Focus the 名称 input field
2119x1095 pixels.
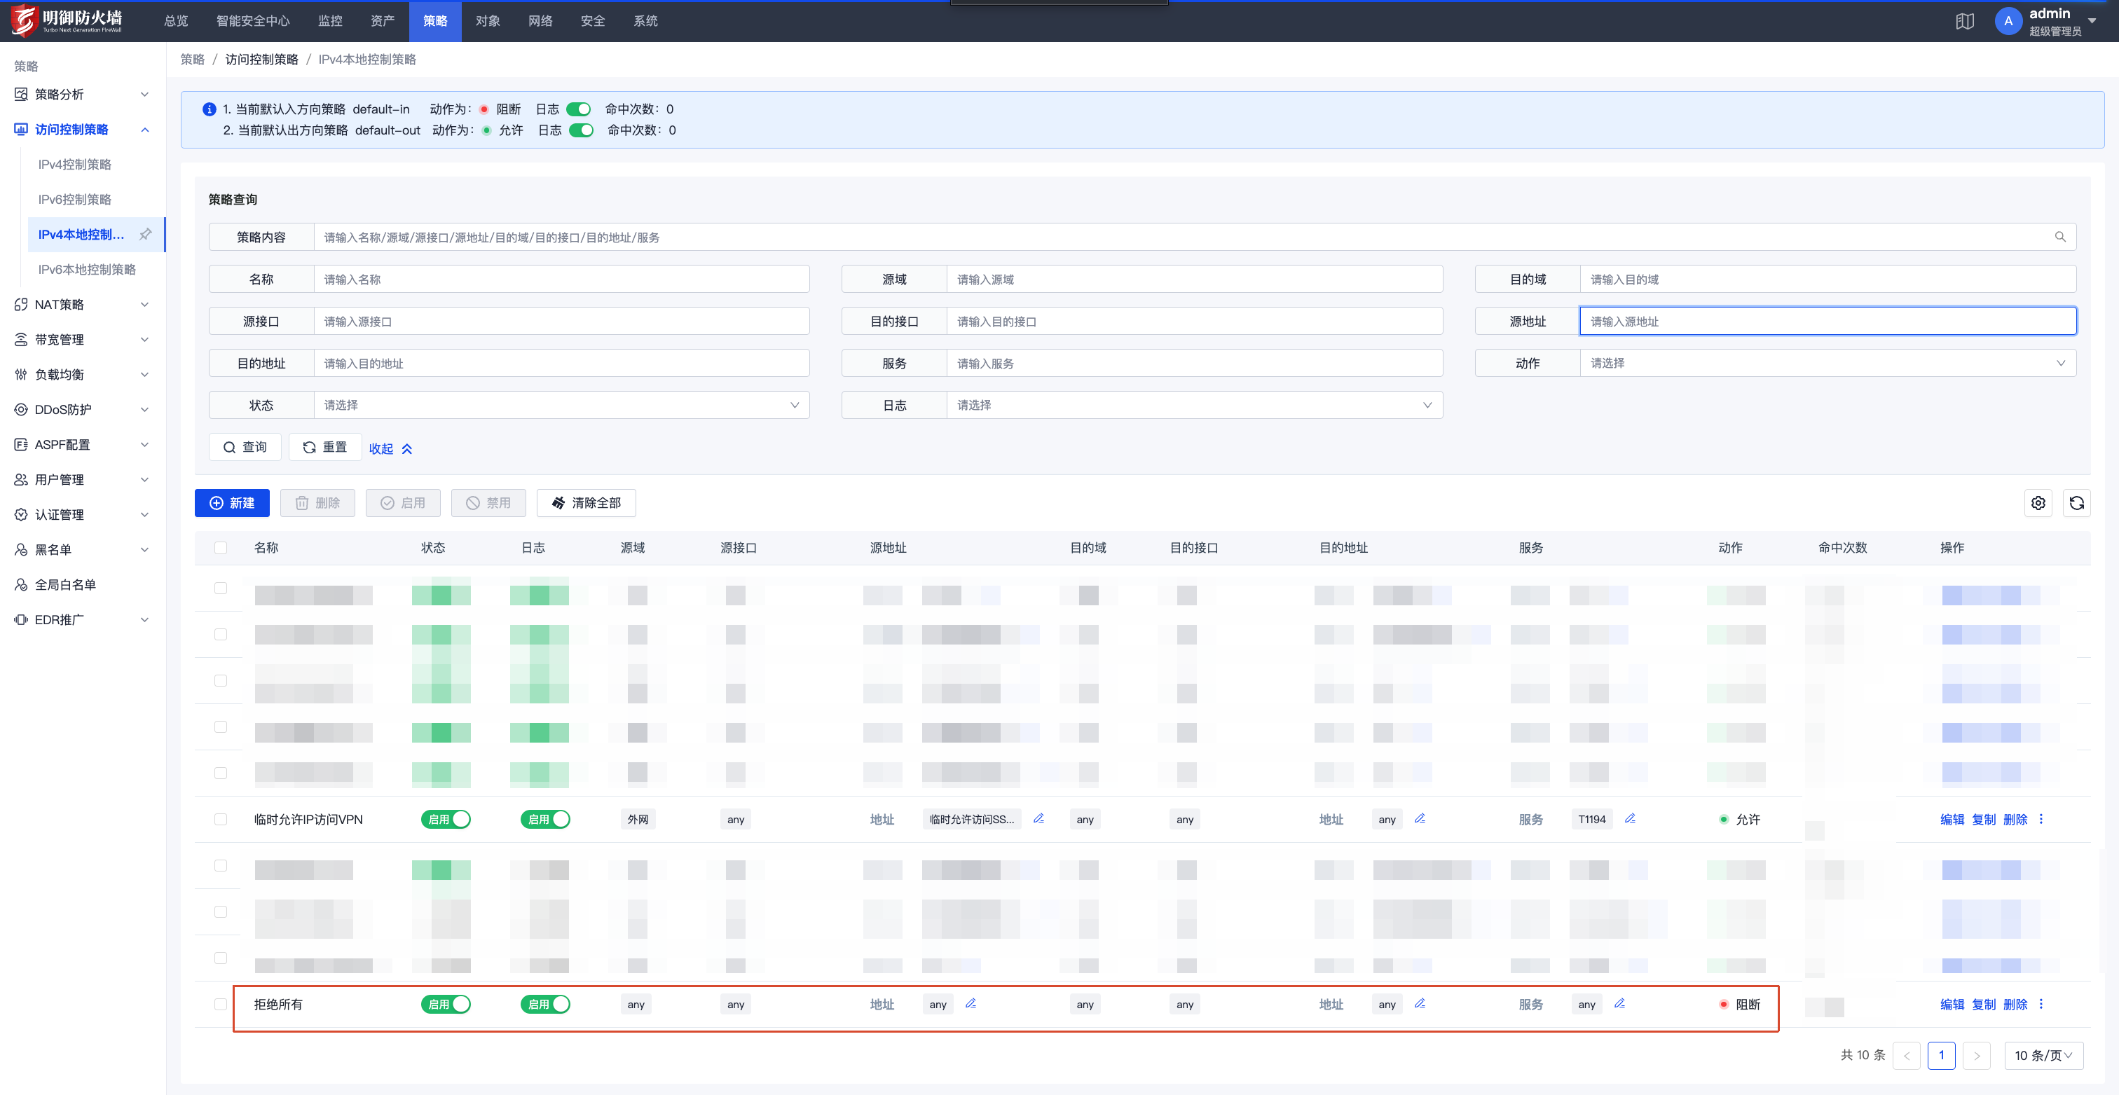tap(561, 279)
